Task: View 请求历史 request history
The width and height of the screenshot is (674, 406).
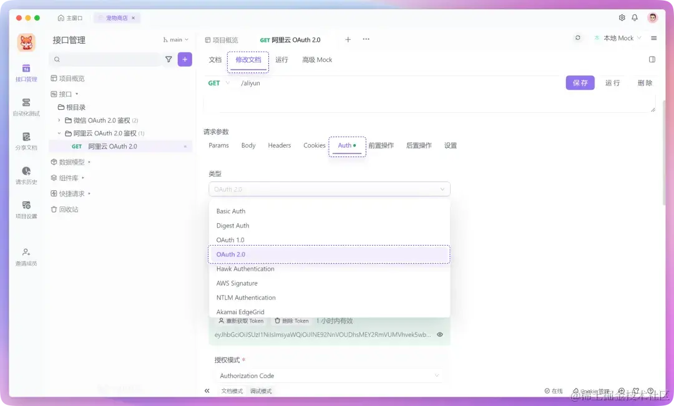Action: click(25, 176)
